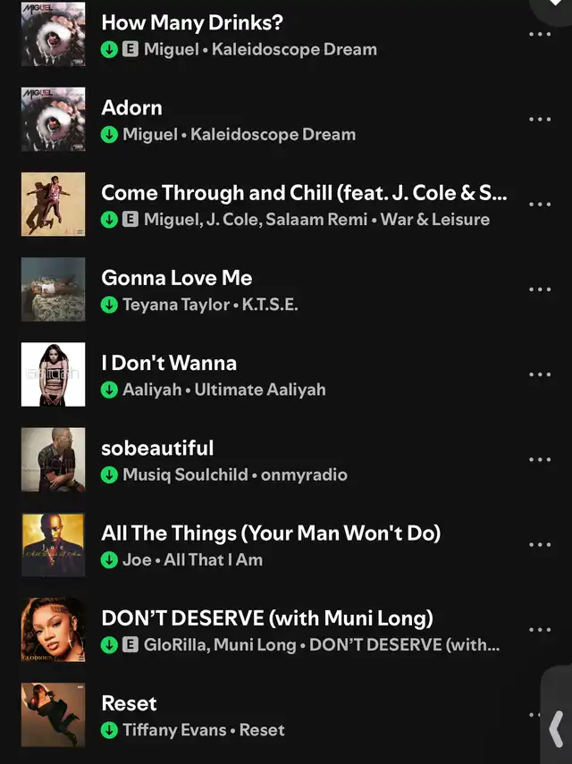Click the green downloaded icon under Adorn
Screen dimensions: 572x764
point(109,134)
